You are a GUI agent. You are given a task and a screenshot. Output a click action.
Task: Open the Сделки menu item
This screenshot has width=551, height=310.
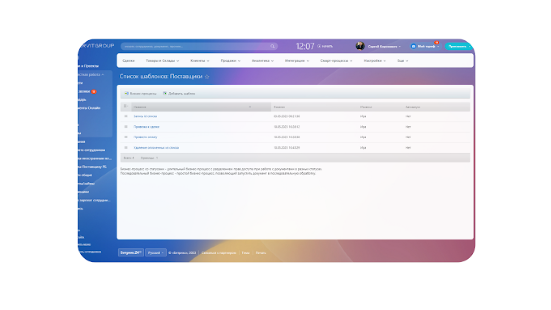129,61
